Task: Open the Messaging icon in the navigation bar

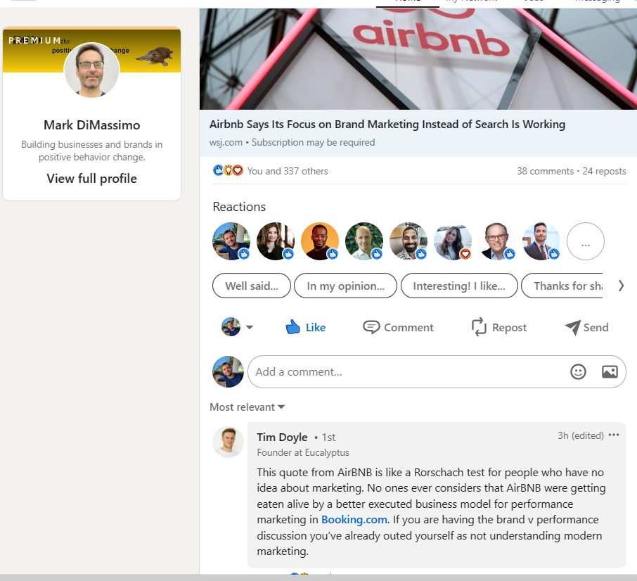Action: [597, 3]
